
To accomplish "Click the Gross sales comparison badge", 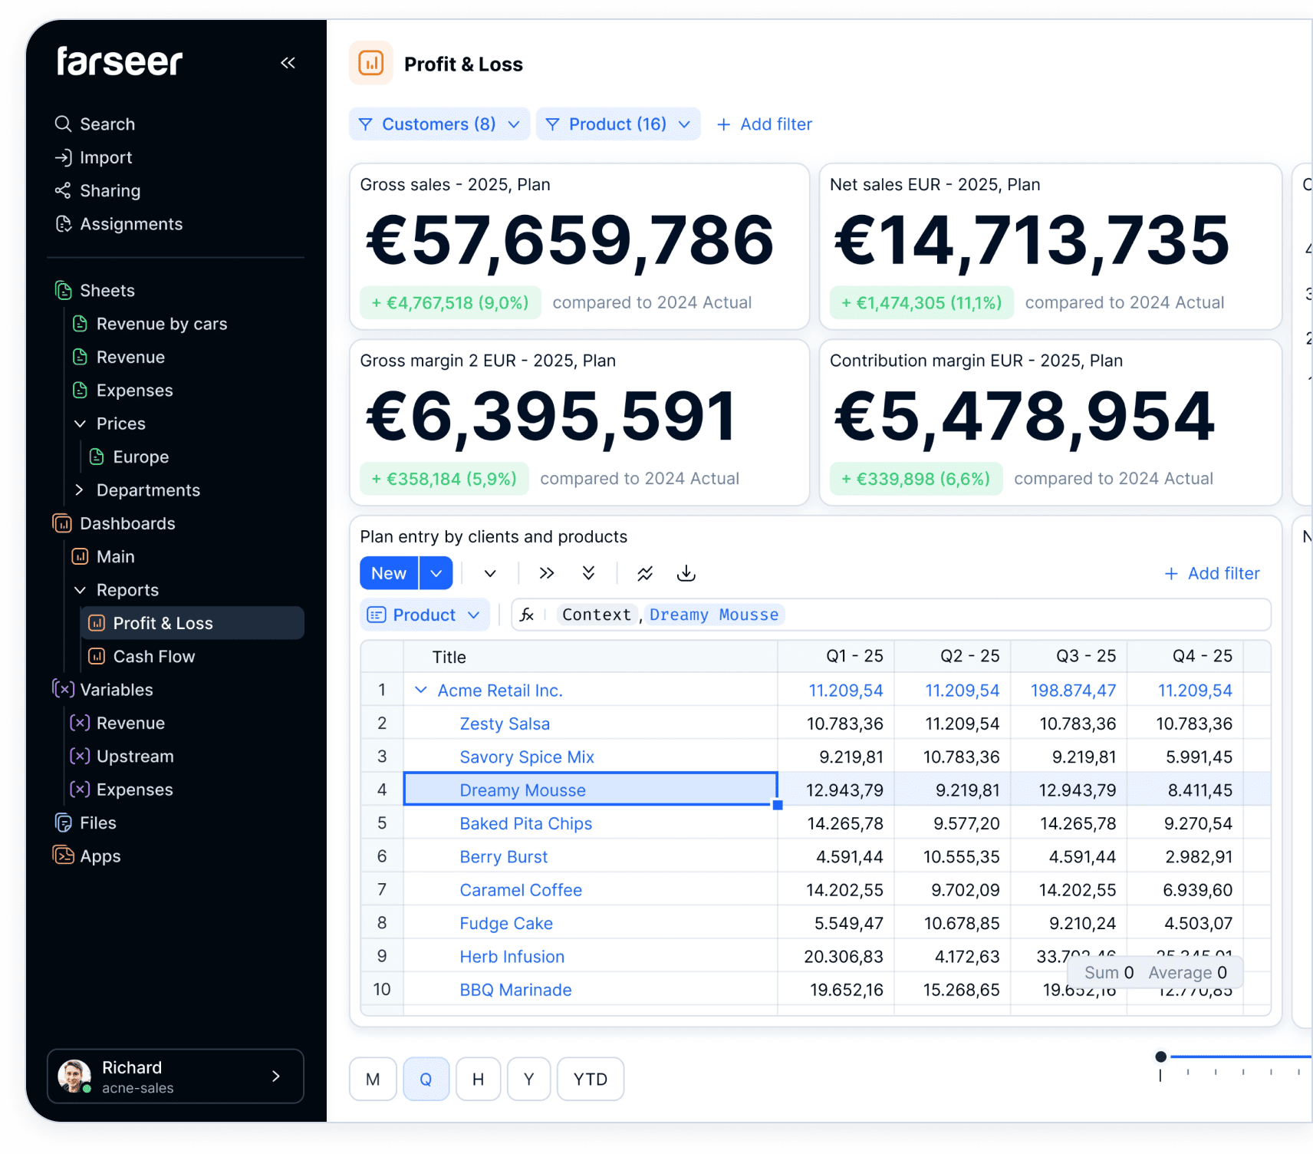I will (450, 302).
